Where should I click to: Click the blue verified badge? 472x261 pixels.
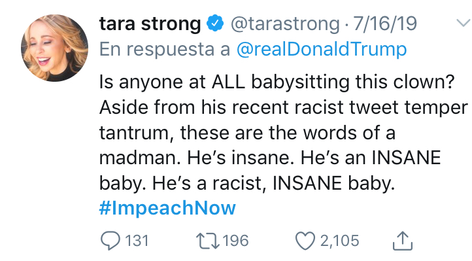(x=215, y=24)
